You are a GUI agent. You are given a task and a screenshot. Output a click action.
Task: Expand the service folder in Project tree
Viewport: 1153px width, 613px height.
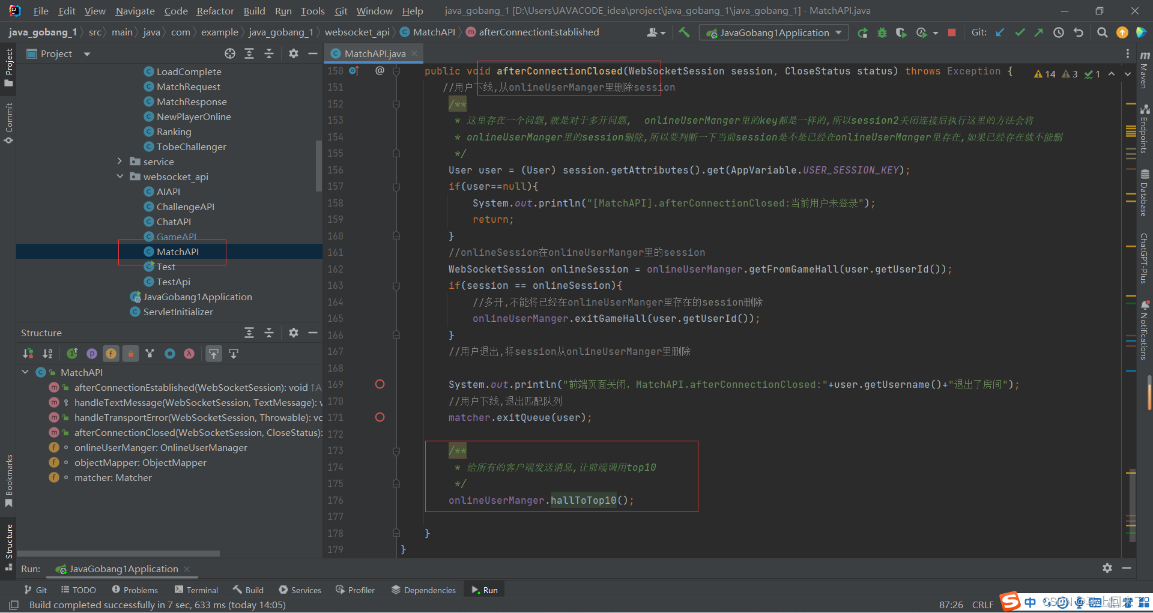(120, 162)
